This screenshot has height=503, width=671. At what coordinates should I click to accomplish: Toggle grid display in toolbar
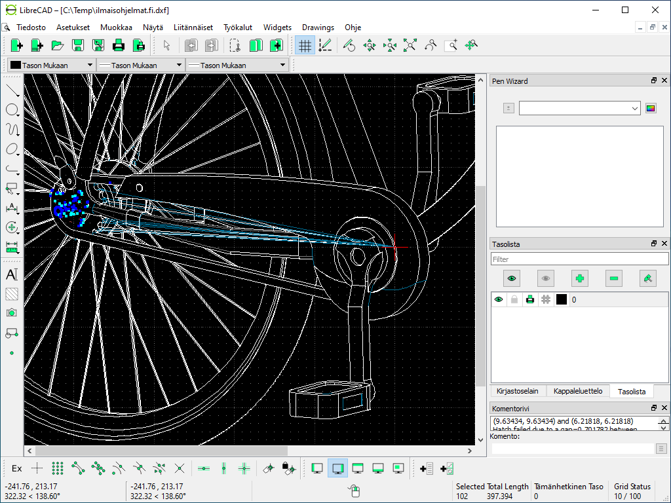pyautogui.click(x=305, y=45)
